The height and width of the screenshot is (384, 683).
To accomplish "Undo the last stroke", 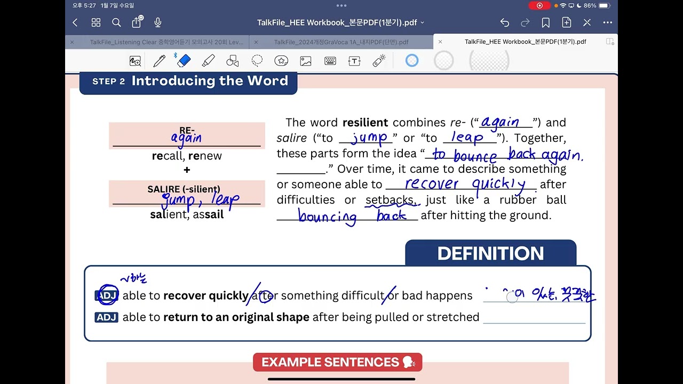I will click(505, 22).
